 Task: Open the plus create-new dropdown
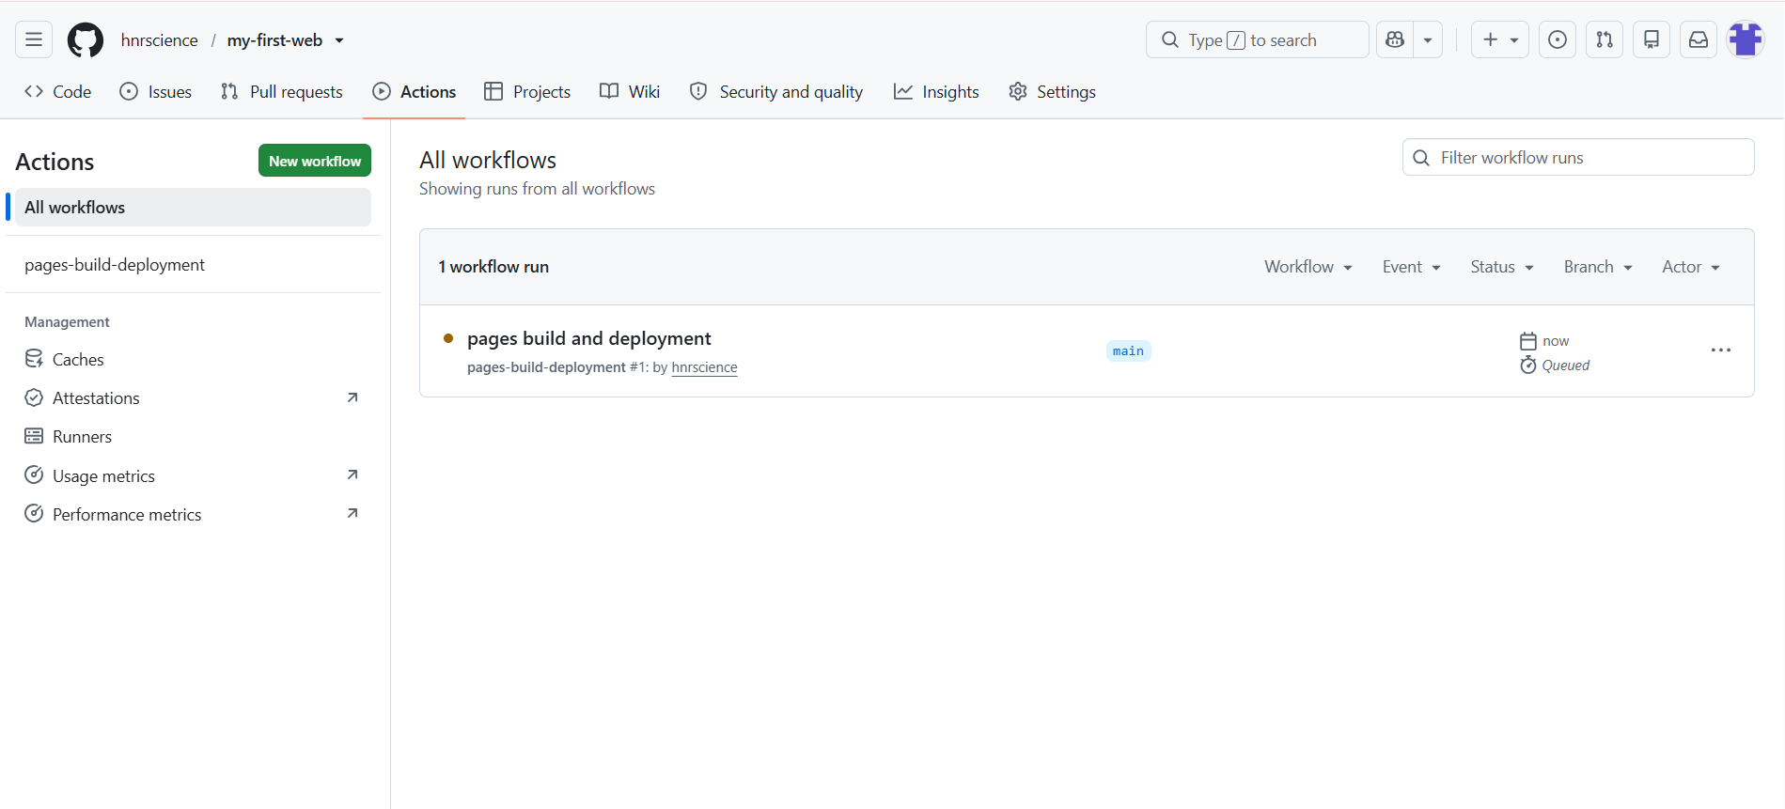click(x=1500, y=39)
